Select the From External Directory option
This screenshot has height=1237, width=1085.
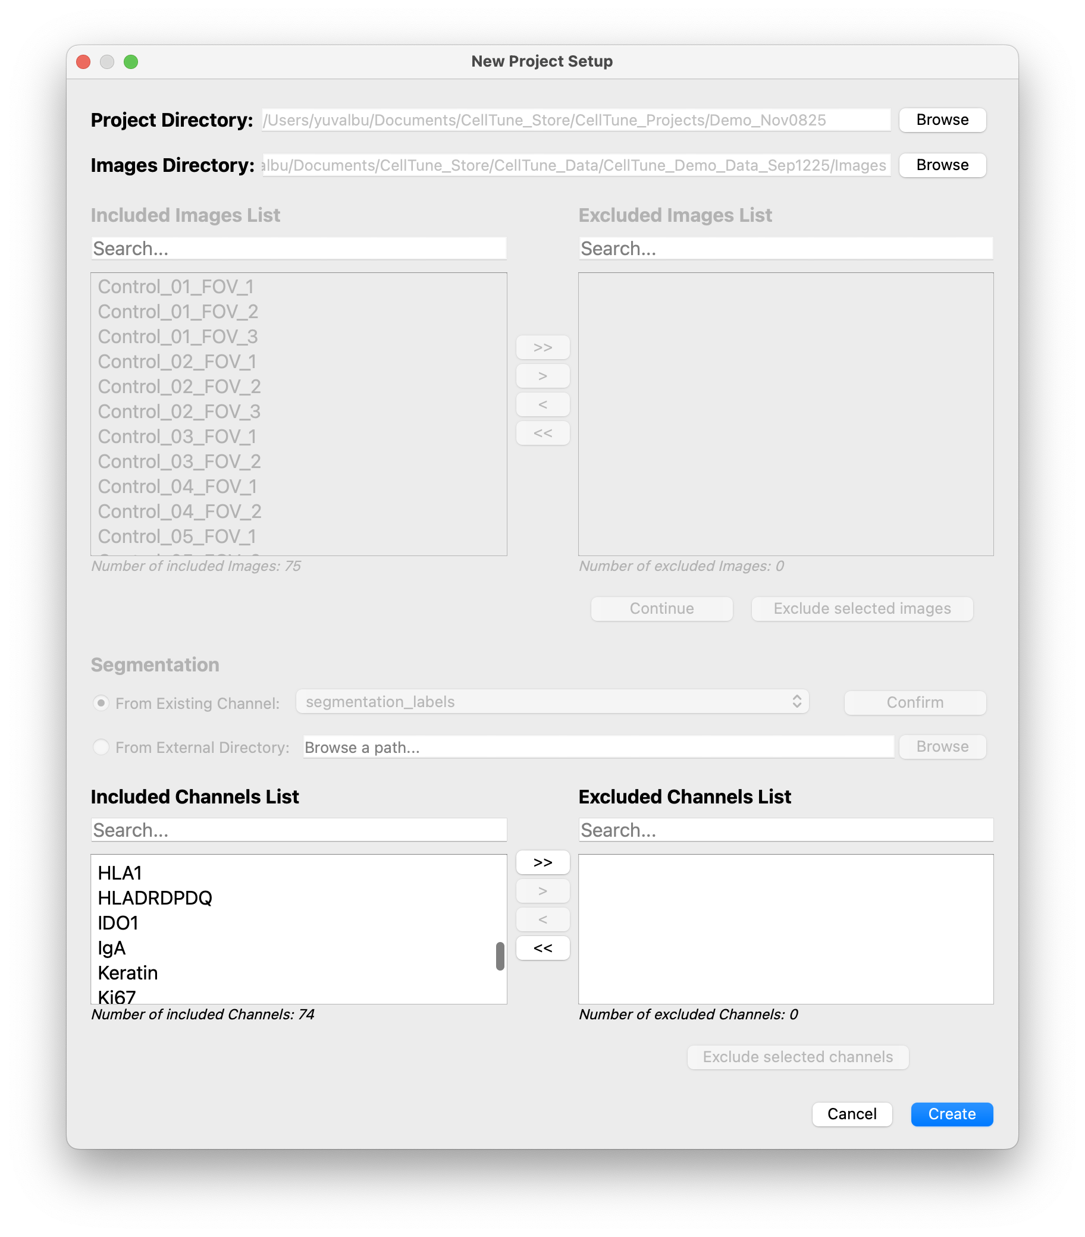(101, 747)
